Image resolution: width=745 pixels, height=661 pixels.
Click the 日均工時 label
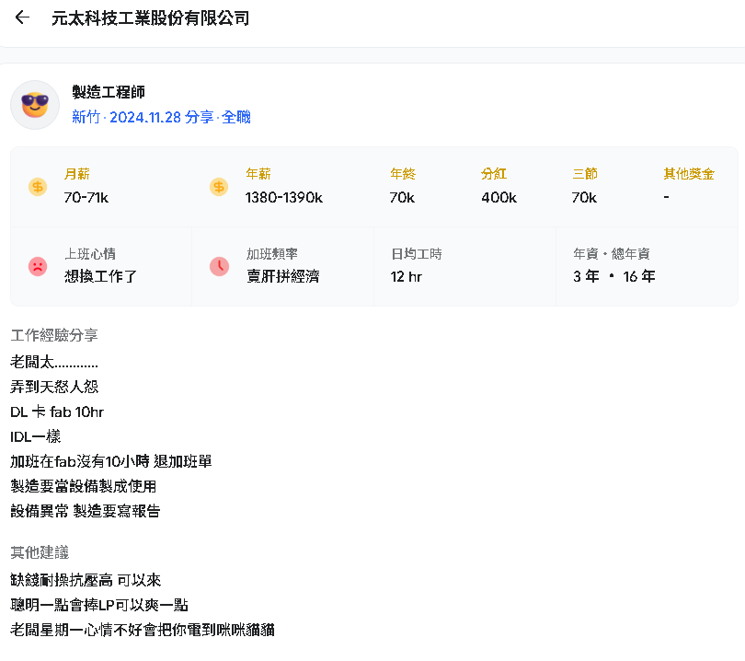tap(417, 253)
